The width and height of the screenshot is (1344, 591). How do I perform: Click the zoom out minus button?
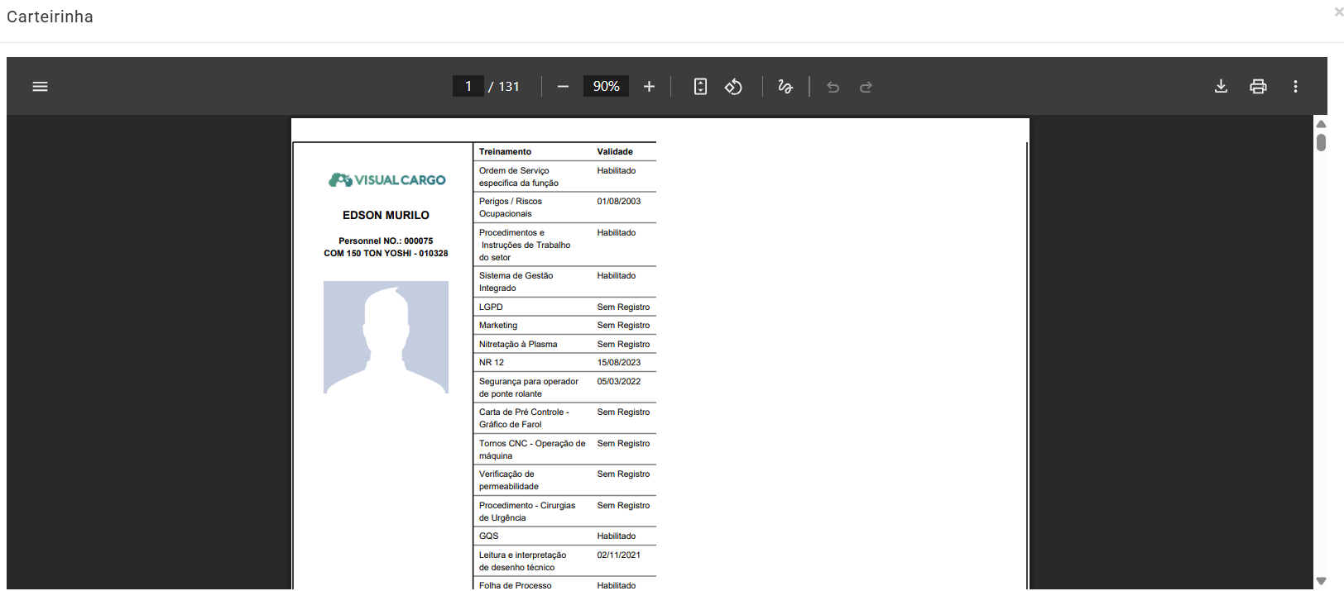click(x=563, y=87)
